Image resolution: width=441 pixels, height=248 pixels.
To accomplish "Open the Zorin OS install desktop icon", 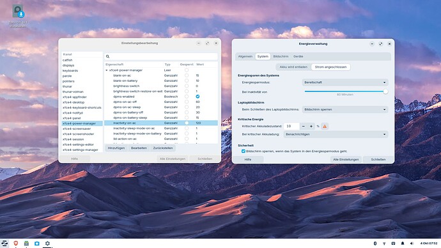I will 18,16.
